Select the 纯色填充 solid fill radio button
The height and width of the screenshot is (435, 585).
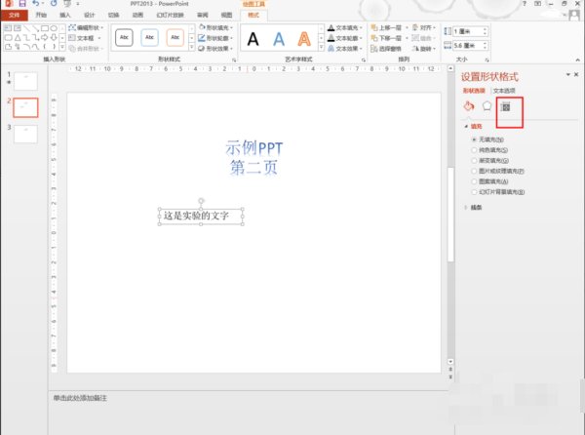(x=474, y=150)
